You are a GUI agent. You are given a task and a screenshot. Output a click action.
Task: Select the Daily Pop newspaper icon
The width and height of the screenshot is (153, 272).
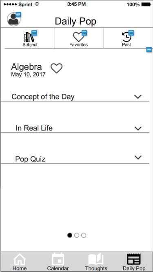[x=134, y=259]
